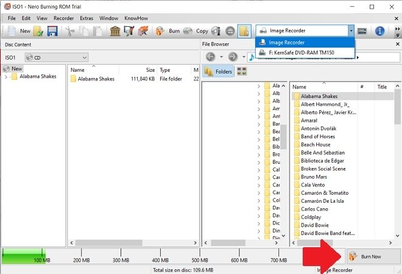Click the choose recorder drive icon
The width and height of the screenshot is (402, 274).
(362, 31)
